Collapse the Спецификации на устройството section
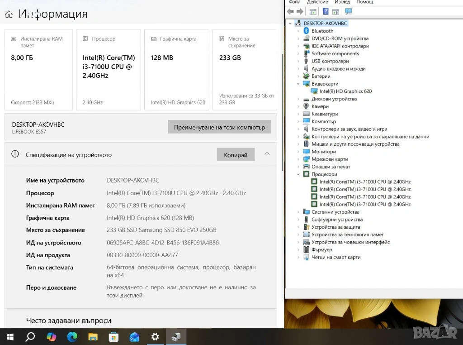Viewport: 463px width, 345px height. tap(267, 154)
